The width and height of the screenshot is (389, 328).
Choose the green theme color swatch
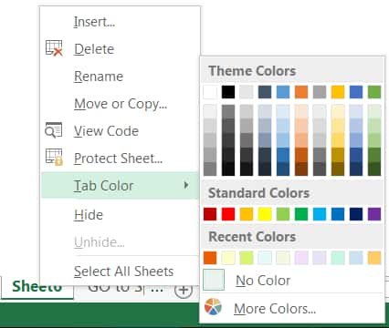tap(374, 92)
